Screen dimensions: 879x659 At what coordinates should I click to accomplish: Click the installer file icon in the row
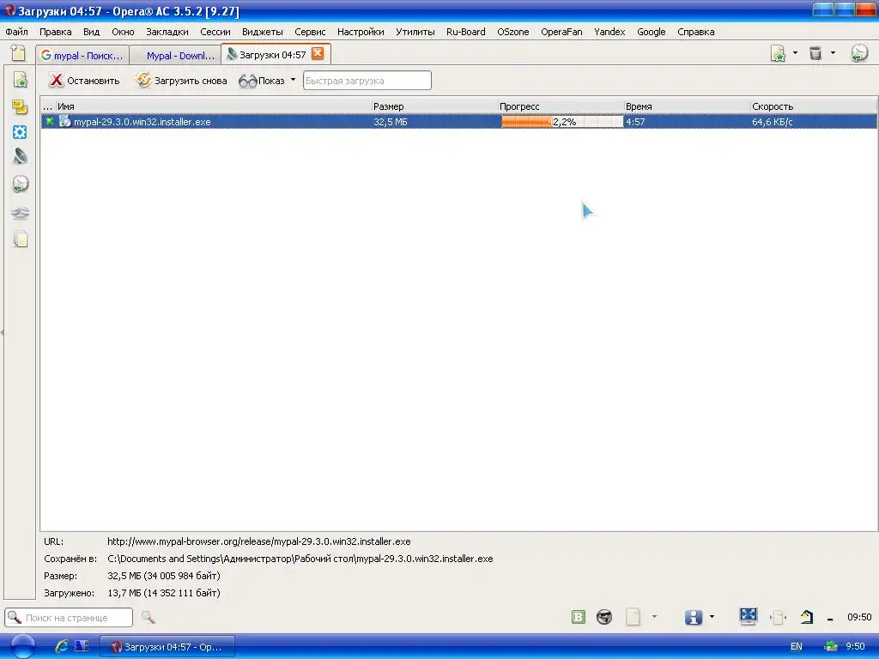(x=65, y=121)
